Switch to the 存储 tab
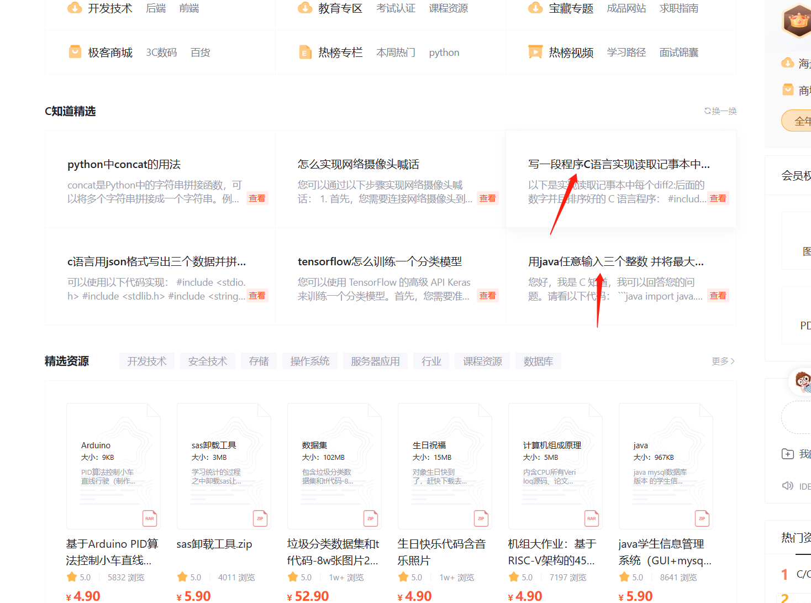Viewport: 811px width, 603px height. (259, 361)
